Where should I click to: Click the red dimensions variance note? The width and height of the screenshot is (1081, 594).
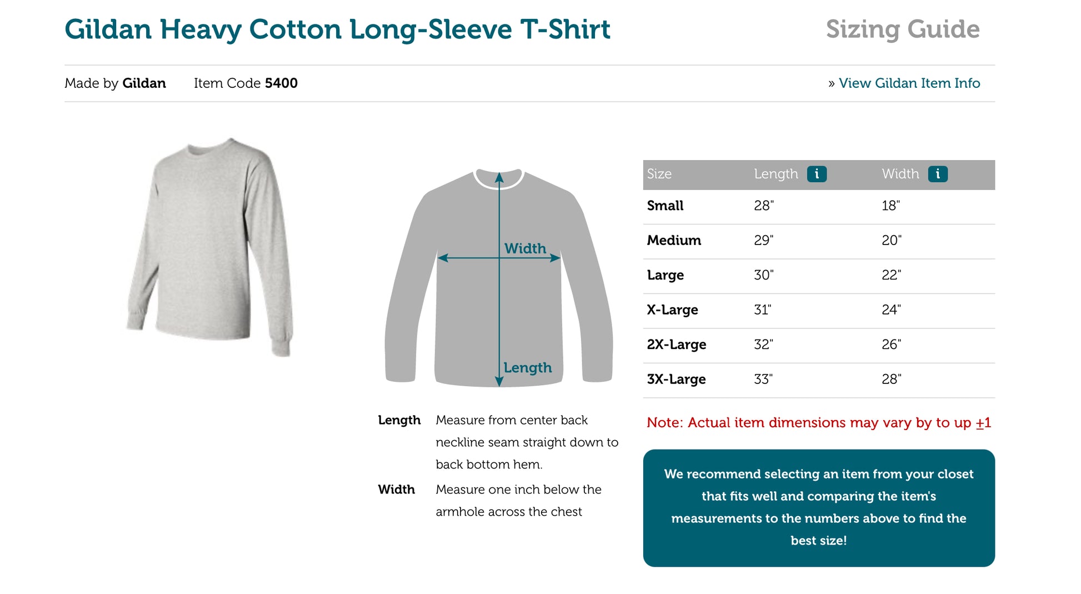[x=818, y=423]
